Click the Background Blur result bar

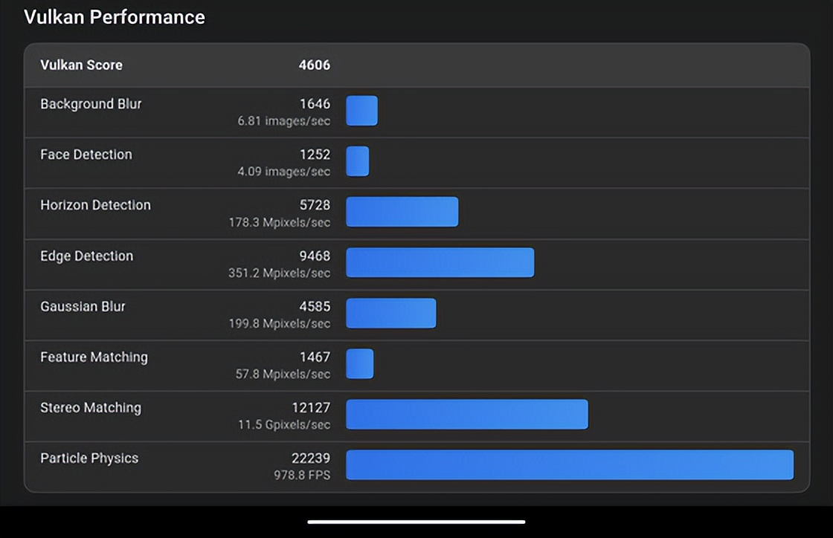361,111
